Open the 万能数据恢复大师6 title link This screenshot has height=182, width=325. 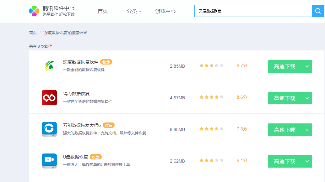[x=82, y=125]
